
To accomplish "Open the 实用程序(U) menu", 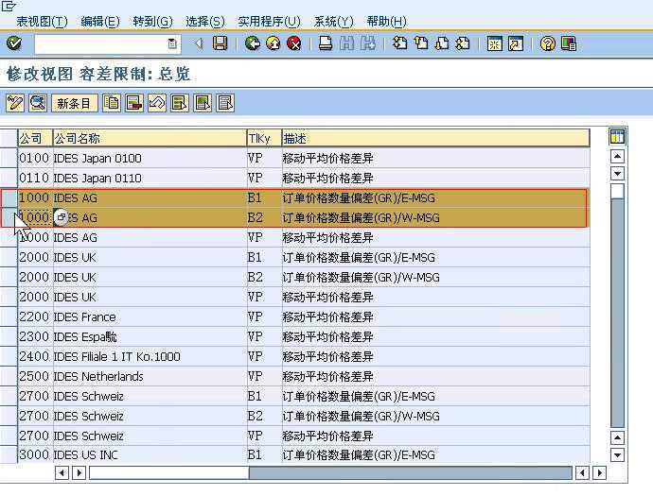I will point(268,22).
